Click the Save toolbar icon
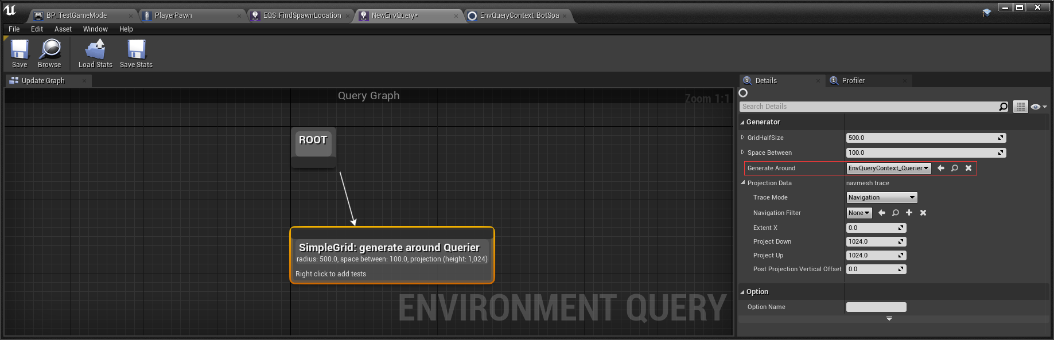Image resolution: width=1054 pixels, height=340 pixels. (x=20, y=49)
